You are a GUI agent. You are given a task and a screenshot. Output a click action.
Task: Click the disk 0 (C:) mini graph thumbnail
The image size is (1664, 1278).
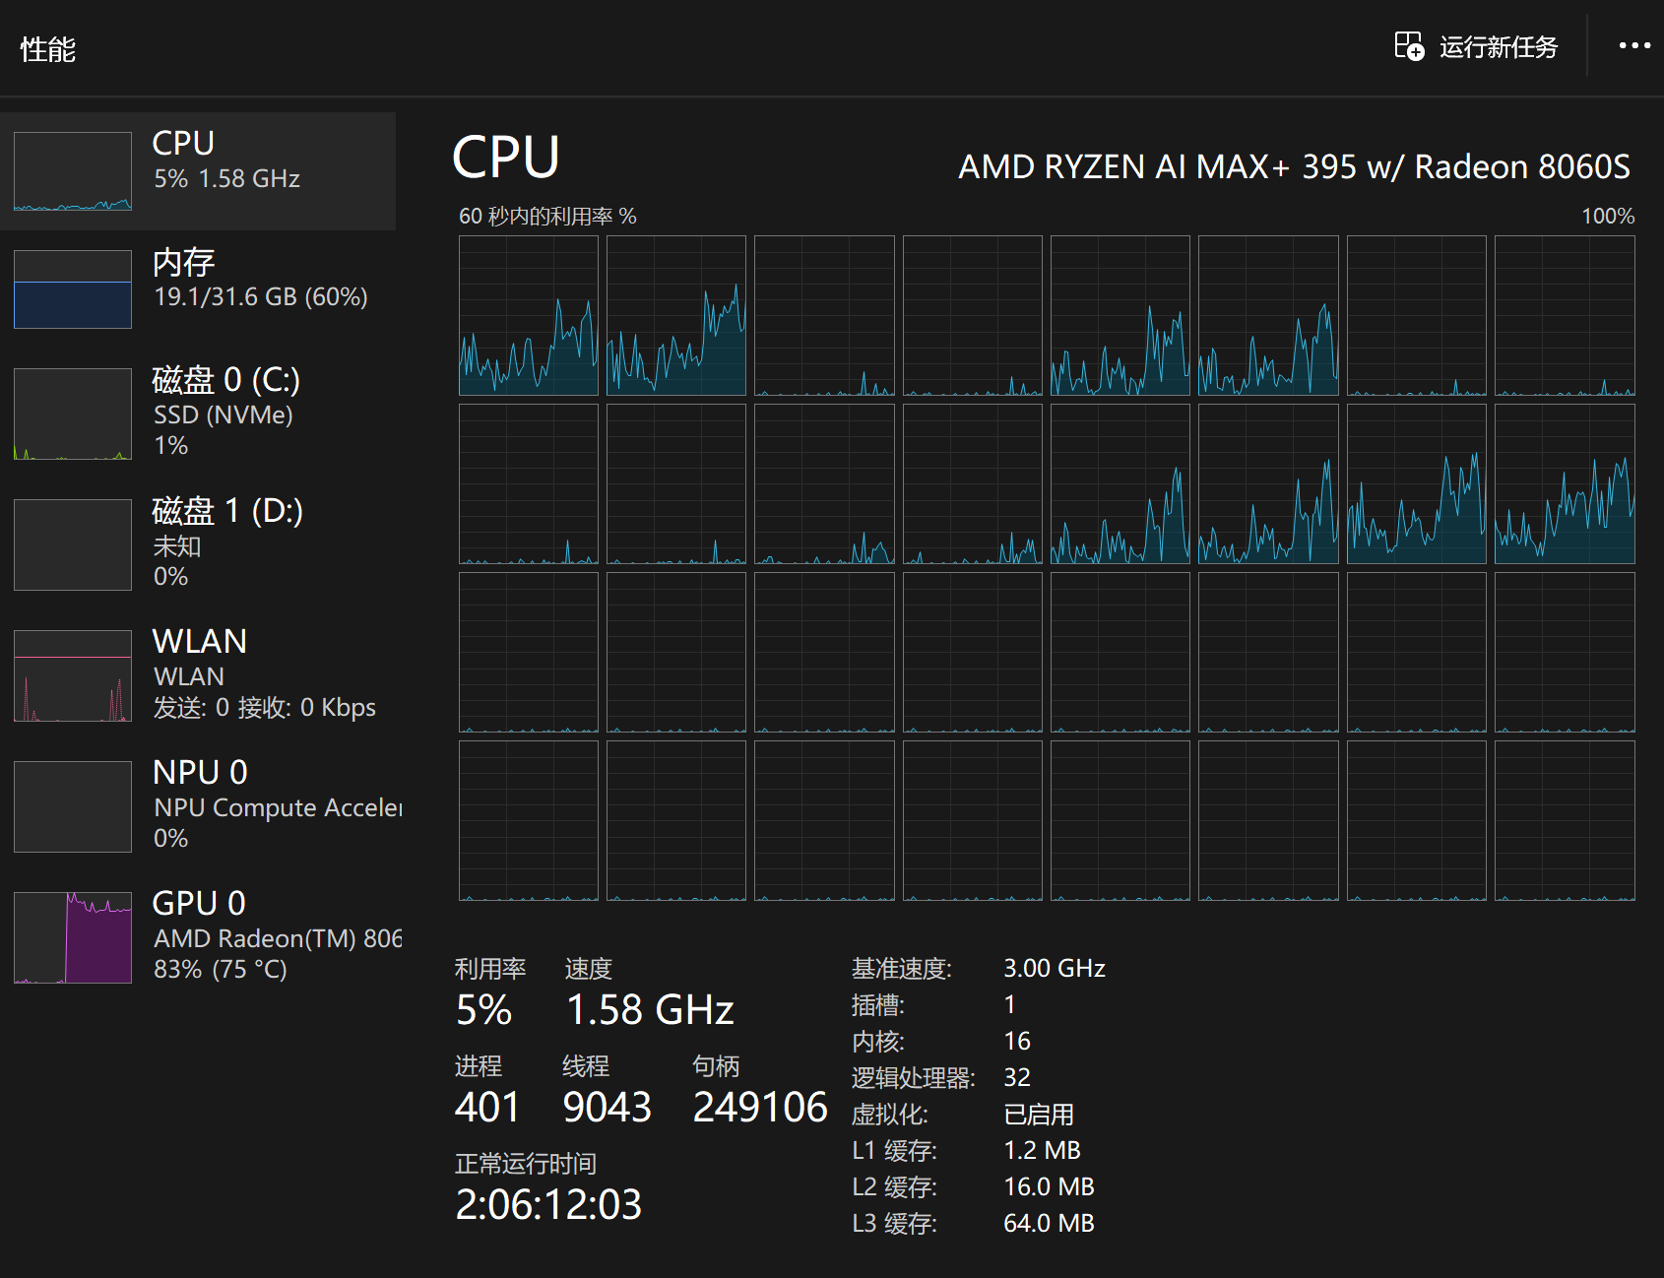[73, 414]
